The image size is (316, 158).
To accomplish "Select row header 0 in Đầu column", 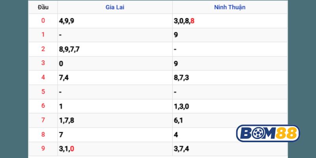I will point(43,21).
